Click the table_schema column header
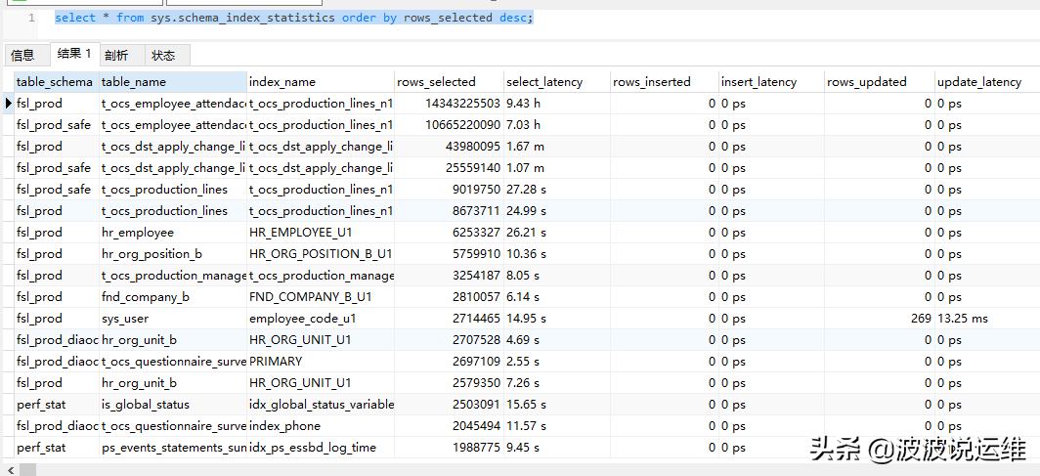Image resolution: width=1040 pixels, height=476 pixels. coord(57,81)
